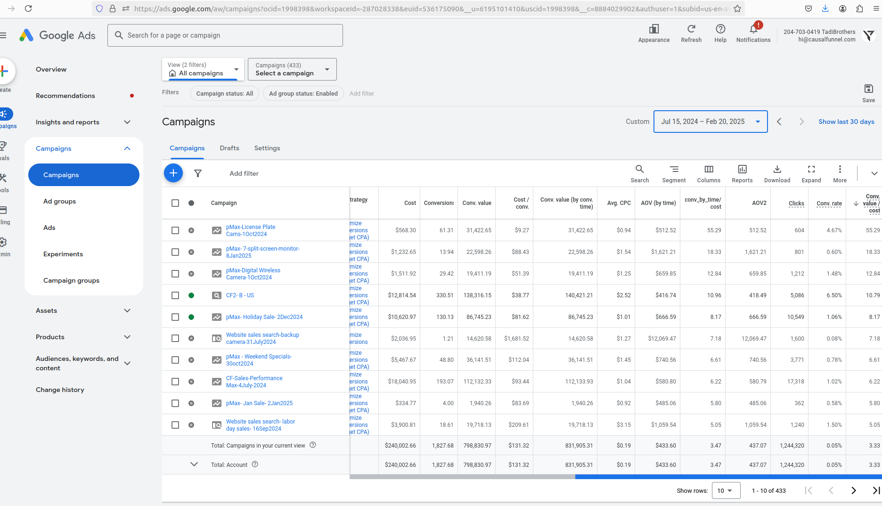Open Recommendations in the sidebar
The height and width of the screenshot is (506, 882).
coord(65,96)
